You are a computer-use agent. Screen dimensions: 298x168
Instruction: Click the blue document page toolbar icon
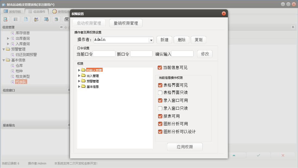click(x=26, y=19)
